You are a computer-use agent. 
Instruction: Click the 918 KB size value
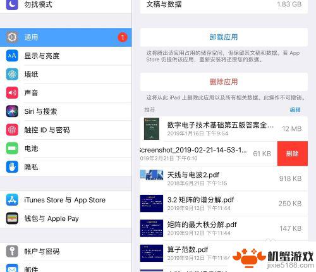[x=290, y=178]
